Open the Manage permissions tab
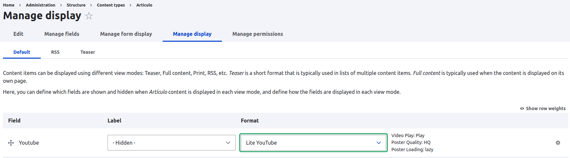 pyautogui.click(x=257, y=34)
